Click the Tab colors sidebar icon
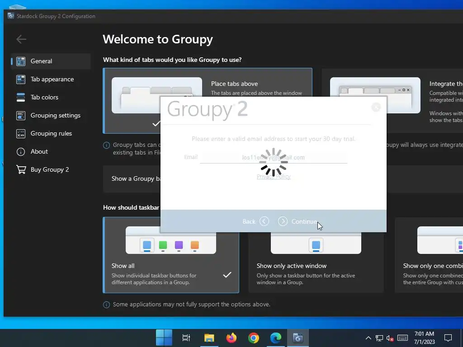 [x=21, y=97]
